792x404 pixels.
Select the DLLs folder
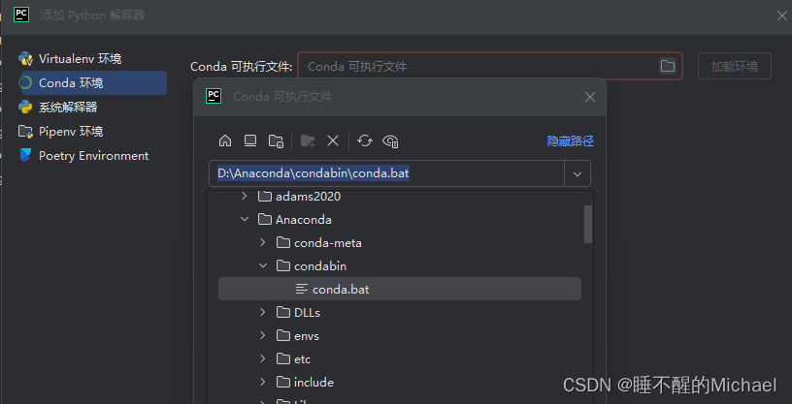pyautogui.click(x=298, y=312)
